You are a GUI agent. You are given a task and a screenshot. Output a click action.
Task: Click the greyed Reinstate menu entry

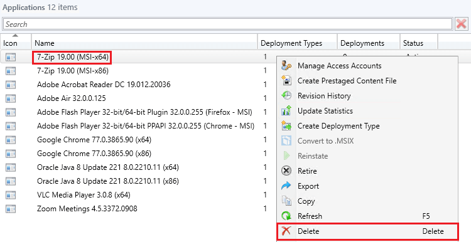[367, 156]
